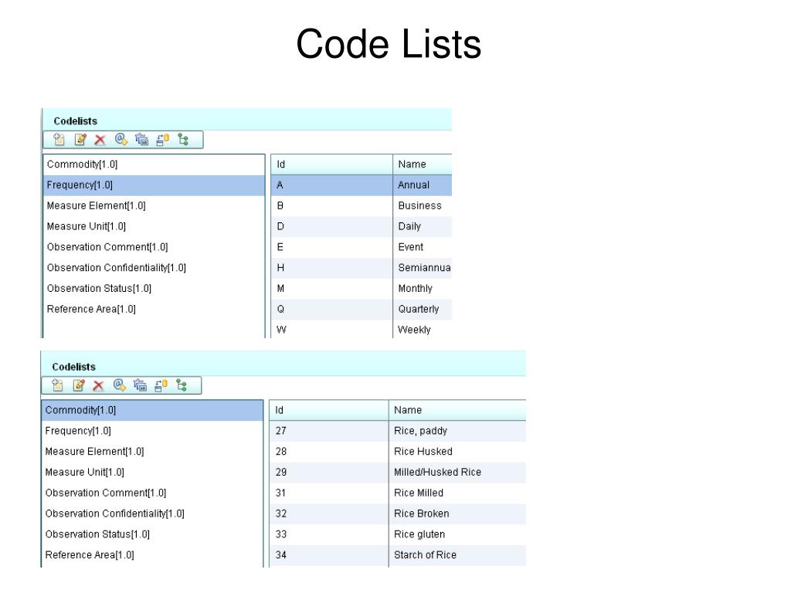This screenshot has height=593, width=791.
Task: Select Observation Confidentiality[1.0] in Frequency-selected panel
Action: [154, 268]
